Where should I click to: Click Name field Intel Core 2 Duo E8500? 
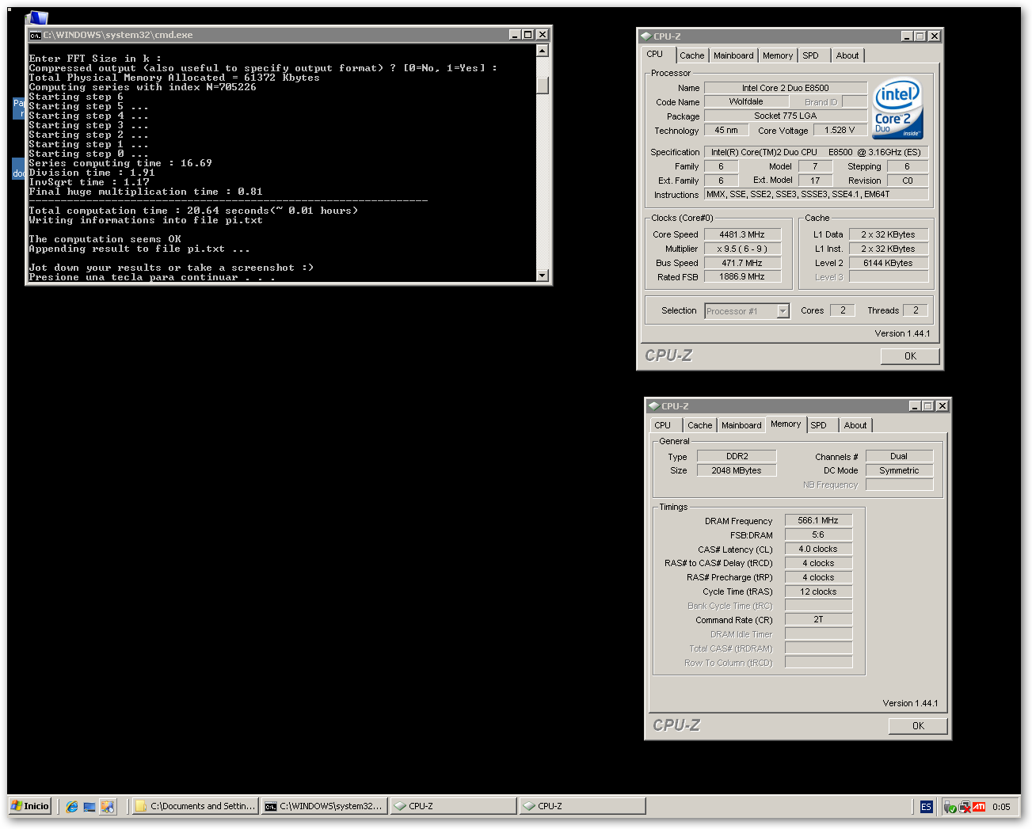point(786,88)
